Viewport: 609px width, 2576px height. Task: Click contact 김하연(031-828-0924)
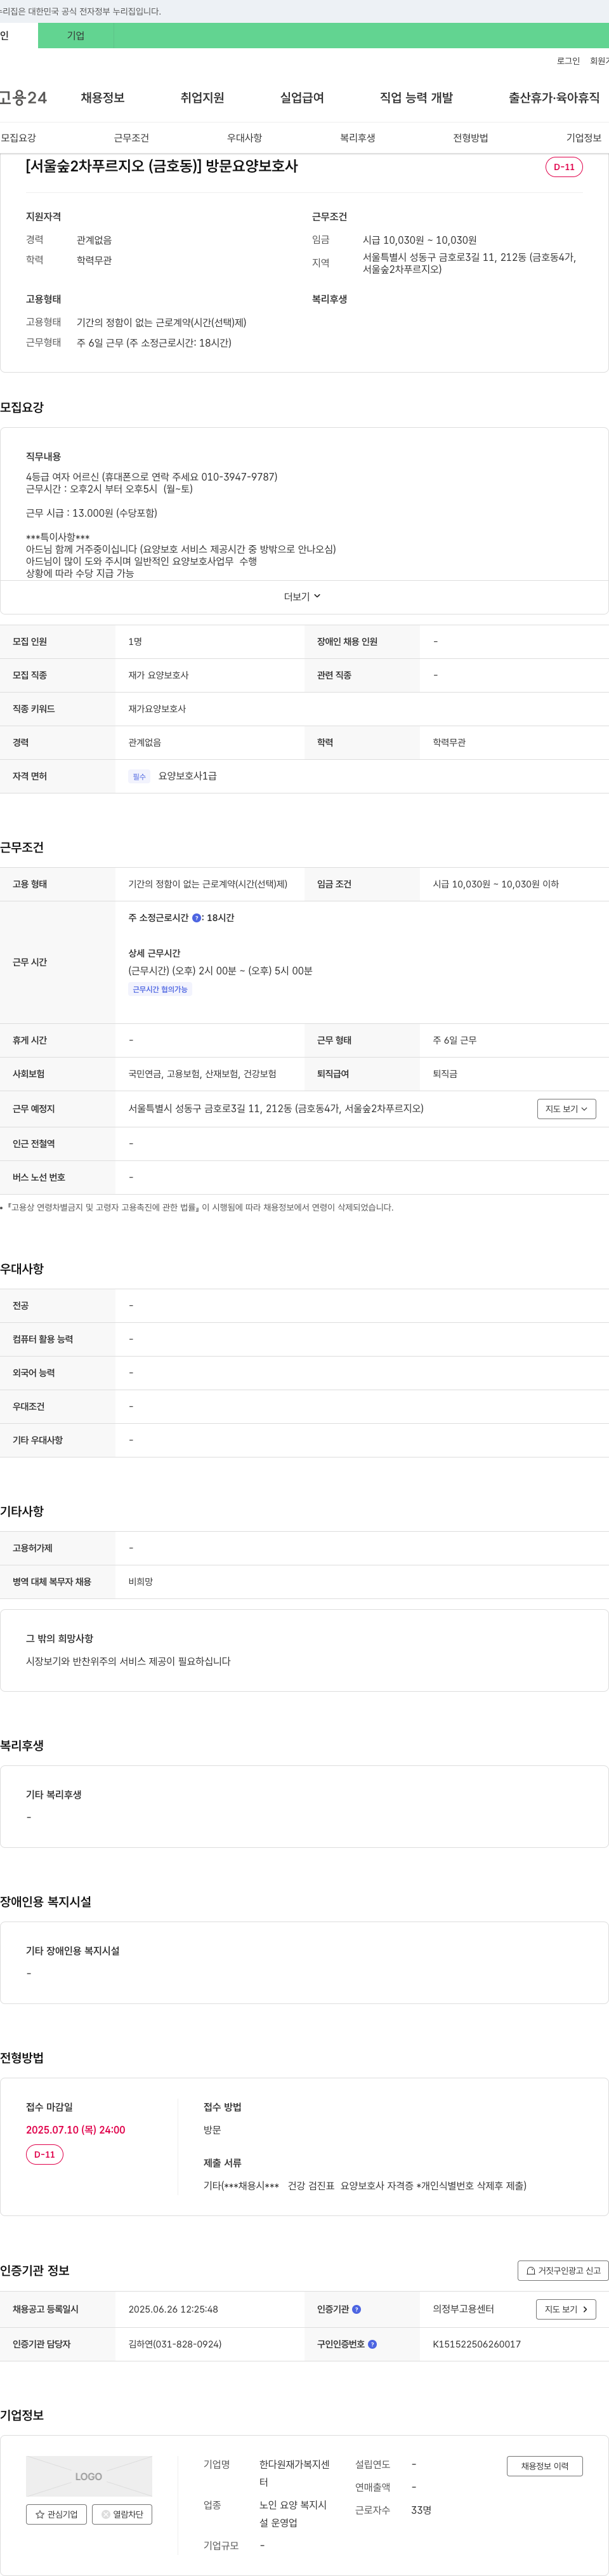tap(175, 2343)
